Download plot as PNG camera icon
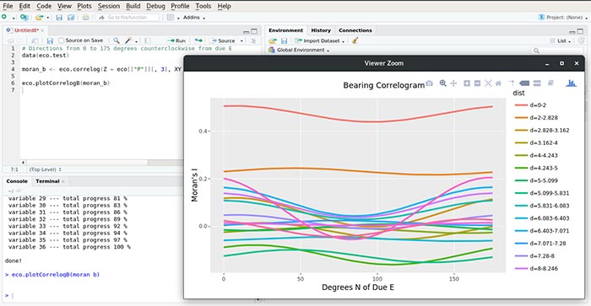 (x=429, y=83)
